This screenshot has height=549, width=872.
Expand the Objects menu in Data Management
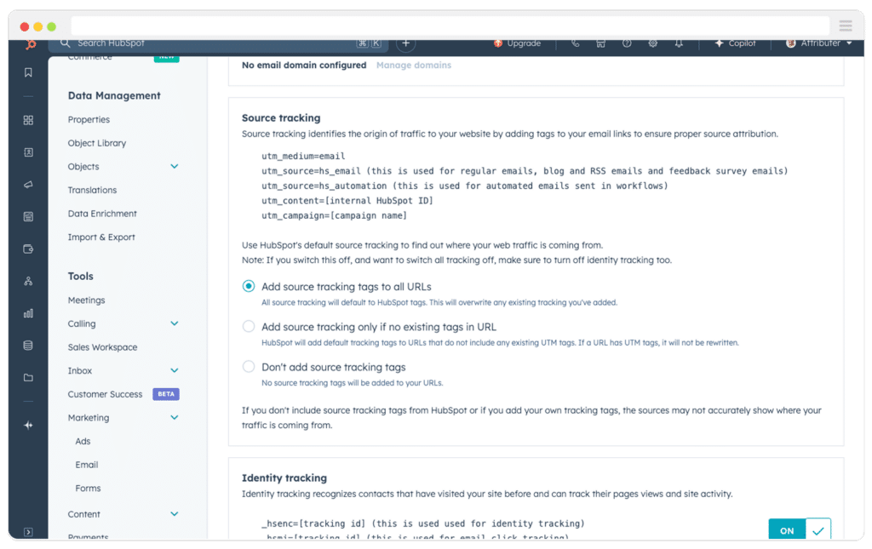(x=175, y=166)
